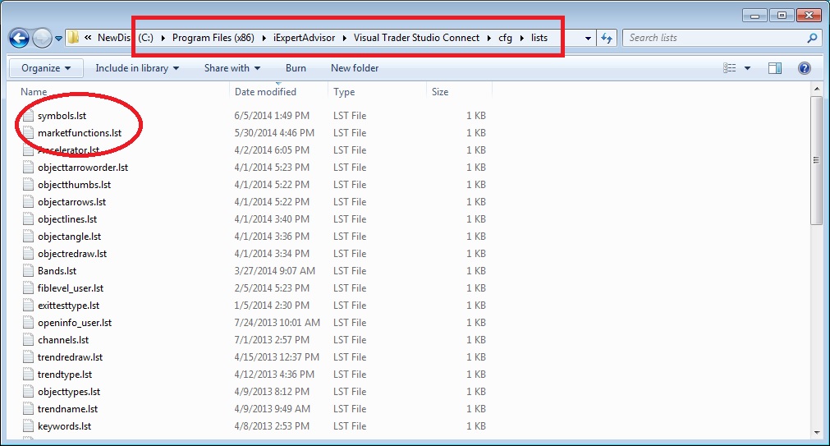Open the Share with menu
Screen dimensions: 830x446
(232, 68)
